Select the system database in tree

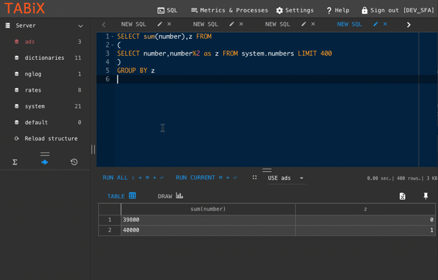[x=35, y=106]
